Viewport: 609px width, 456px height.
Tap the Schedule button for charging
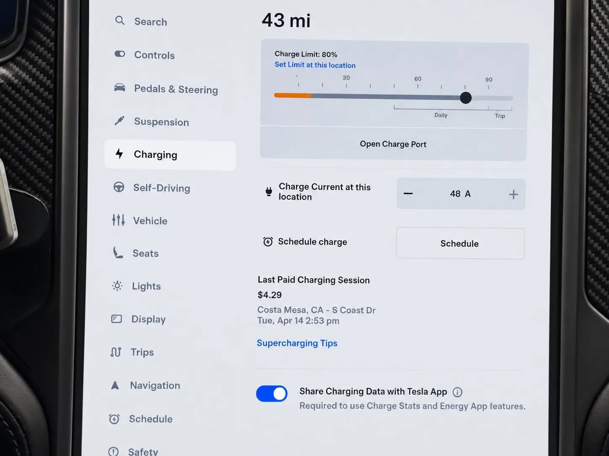point(460,244)
